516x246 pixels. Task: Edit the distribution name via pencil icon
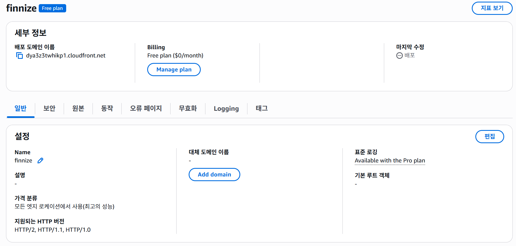(40, 161)
